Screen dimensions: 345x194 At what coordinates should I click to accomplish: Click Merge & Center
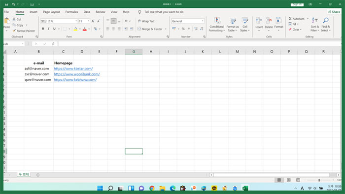[x=150, y=29]
